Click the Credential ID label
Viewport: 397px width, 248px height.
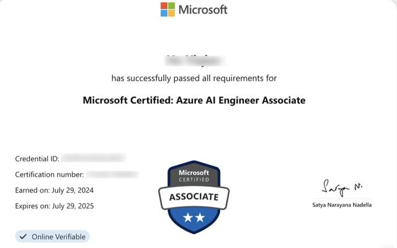[x=37, y=159]
